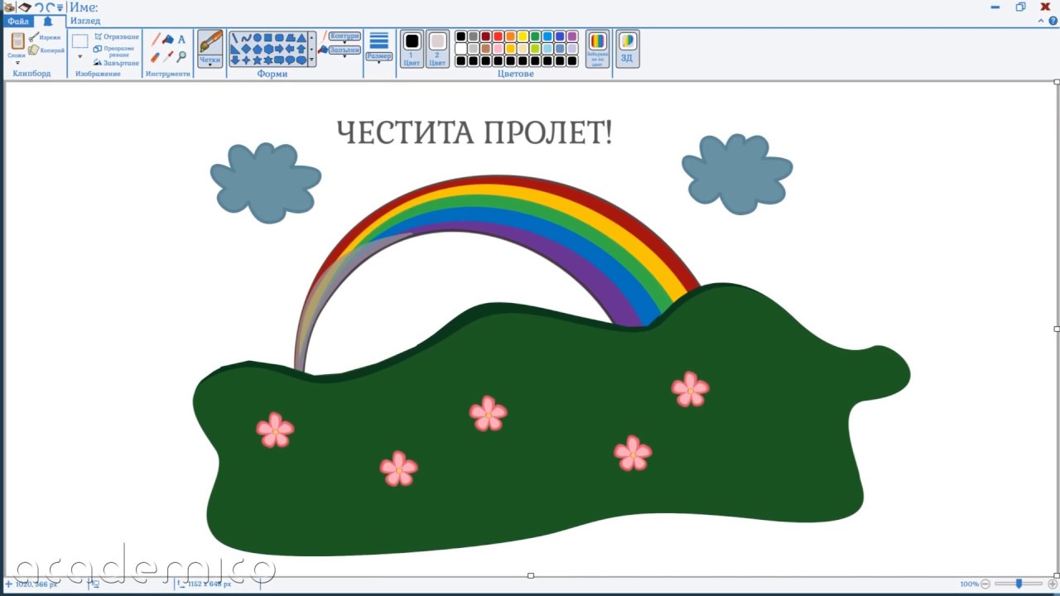Select the Text tool (A)
The width and height of the screenshot is (1060, 596).
click(x=181, y=39)
